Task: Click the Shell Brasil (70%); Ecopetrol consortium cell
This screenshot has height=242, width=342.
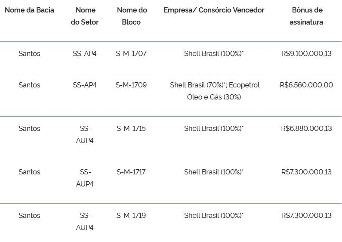Action: [x=215, y=91]
